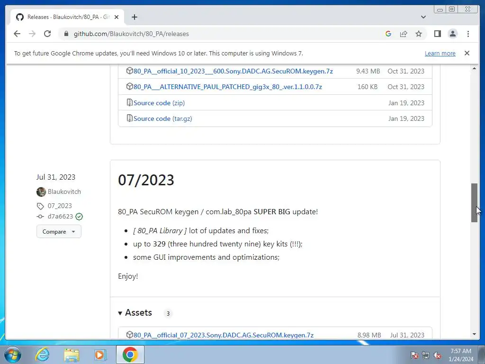Click the scrollbar down arrow
The image size is (485, 364).
[474, 334]
